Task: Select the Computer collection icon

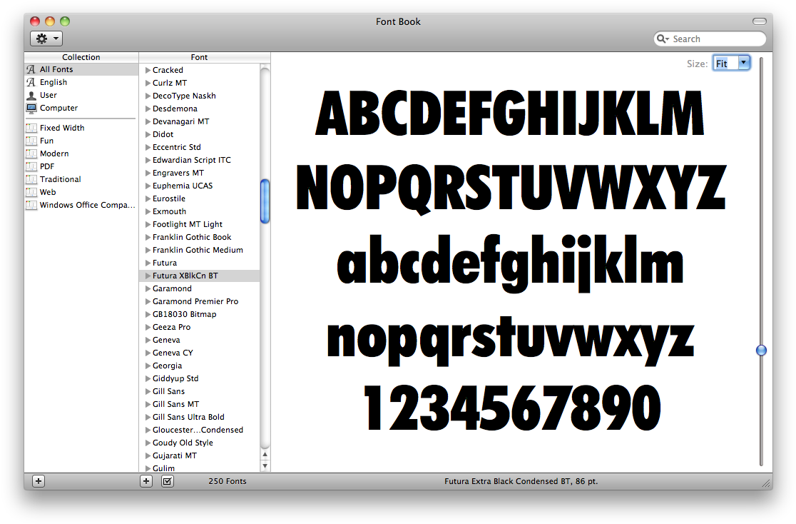Action: [x=31, y=108]
